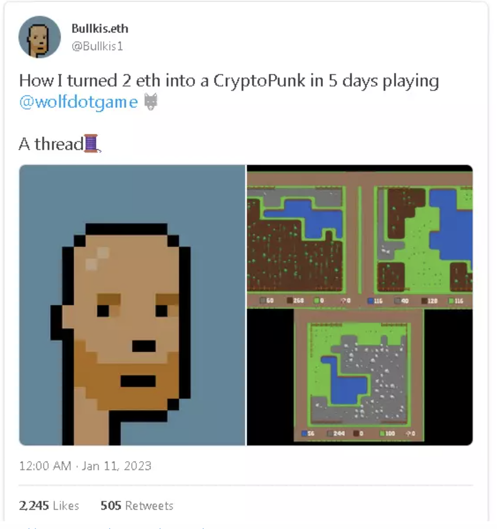This screenshot has height=529, width=497.
Task: Click the tweet text about CryptoPunk
Action: (x=229, y=91)
